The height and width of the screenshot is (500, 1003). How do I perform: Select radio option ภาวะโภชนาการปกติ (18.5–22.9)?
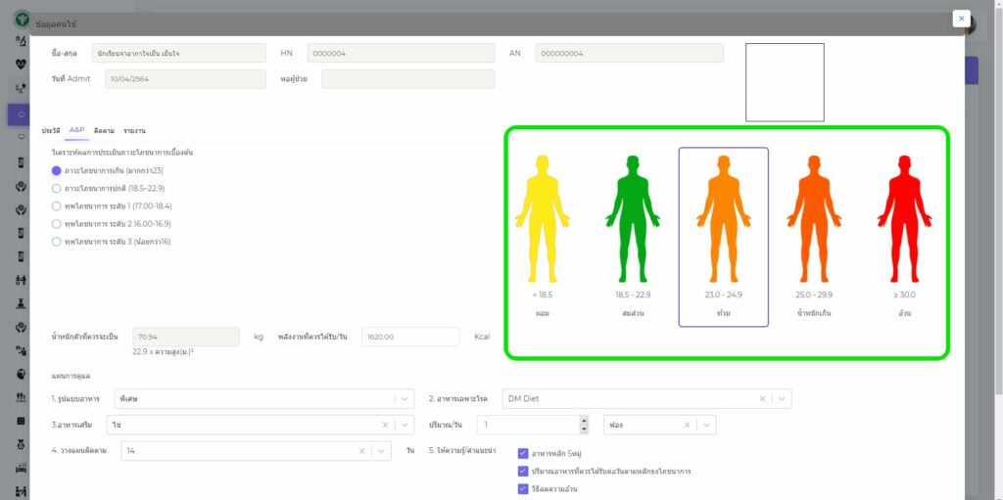[57, 188]
